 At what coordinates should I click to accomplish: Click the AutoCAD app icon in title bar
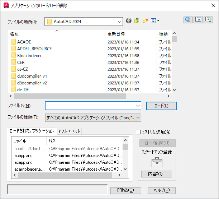coord(6,5)
